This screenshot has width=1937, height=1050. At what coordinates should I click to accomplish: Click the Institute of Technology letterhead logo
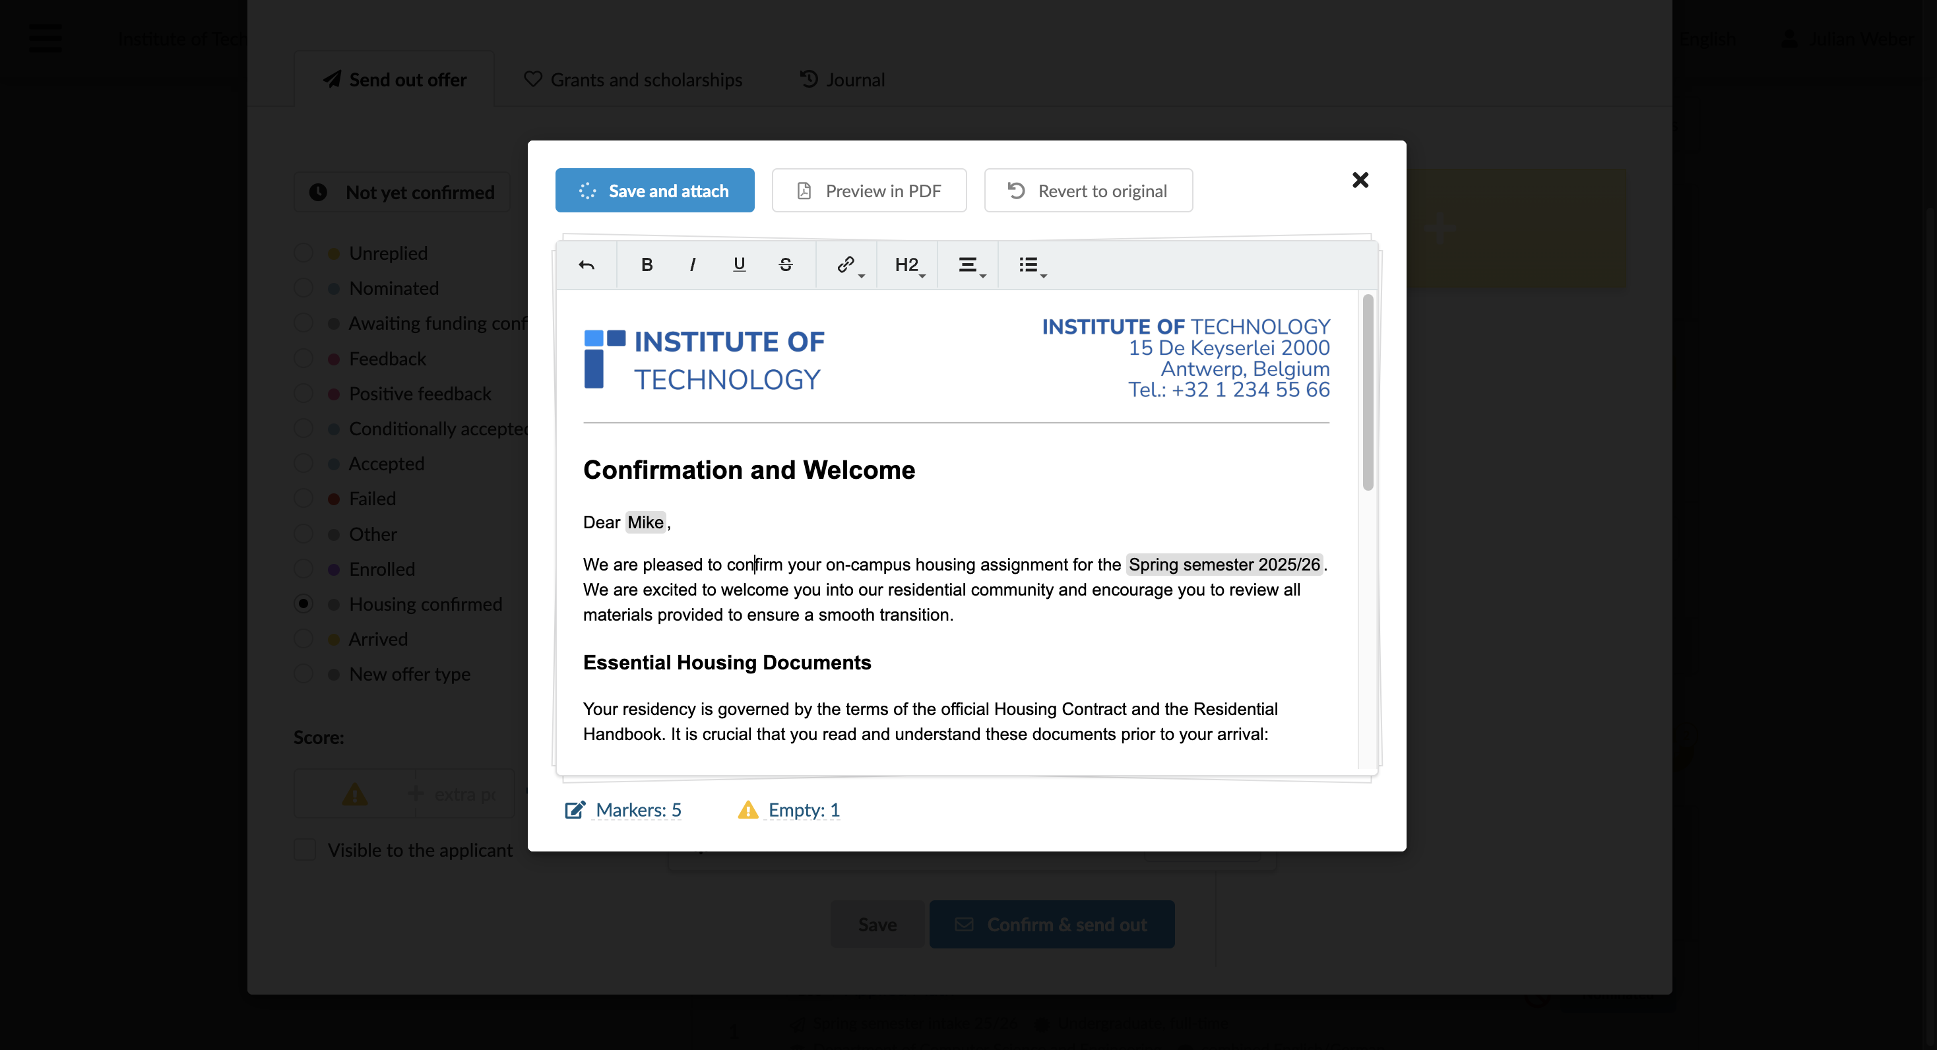pos(704,360)
